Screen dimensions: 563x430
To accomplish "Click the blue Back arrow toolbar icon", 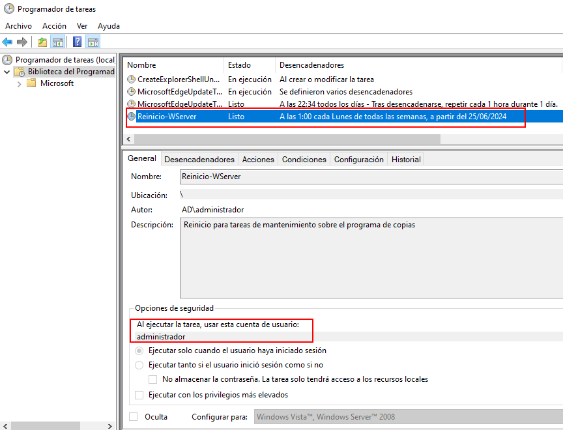I will (8, 42).
